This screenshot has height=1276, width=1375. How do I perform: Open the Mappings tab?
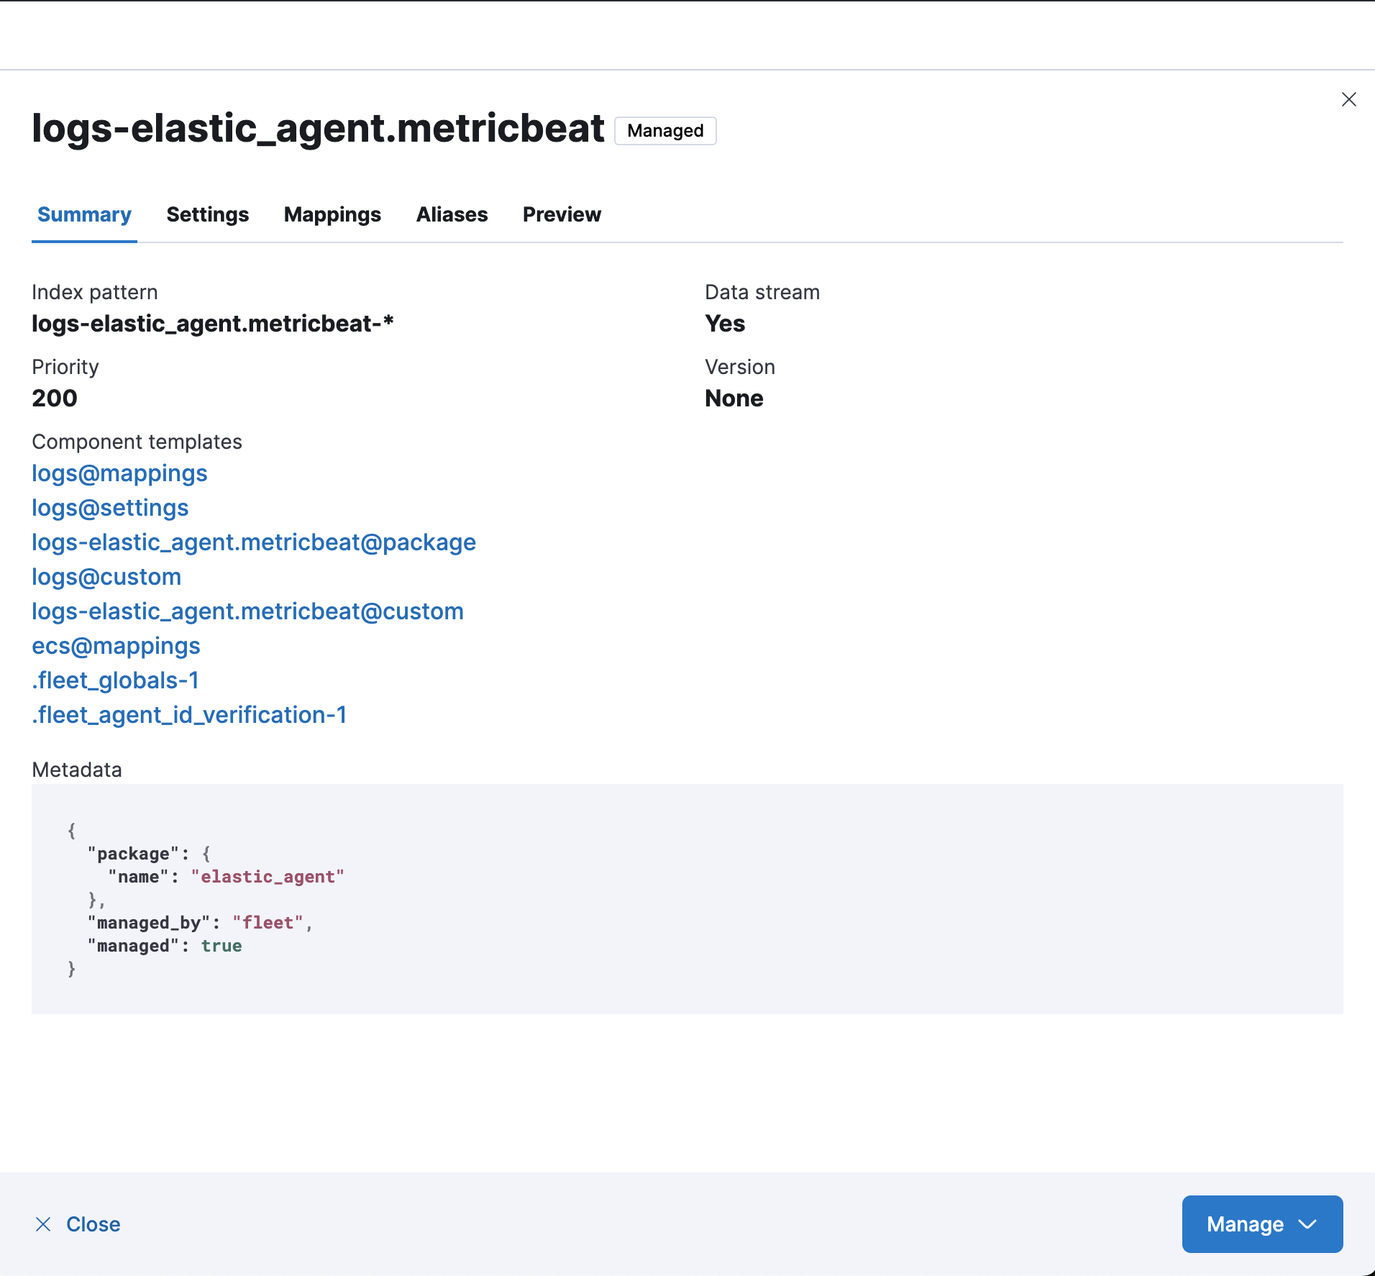click(x=332, y=214)
